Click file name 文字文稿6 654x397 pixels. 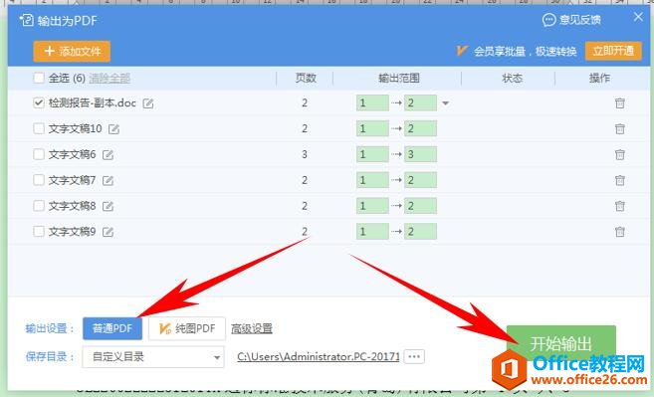tap(72, 154)
